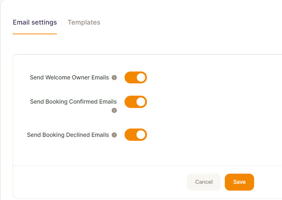
Task: Click info icon beside Send Booking Declined Emails
Action: [x=114, y=135]
